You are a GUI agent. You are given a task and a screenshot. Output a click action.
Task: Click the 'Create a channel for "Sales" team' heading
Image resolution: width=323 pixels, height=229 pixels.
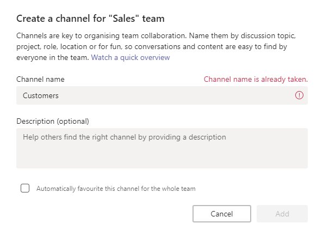tap(90, 19)
